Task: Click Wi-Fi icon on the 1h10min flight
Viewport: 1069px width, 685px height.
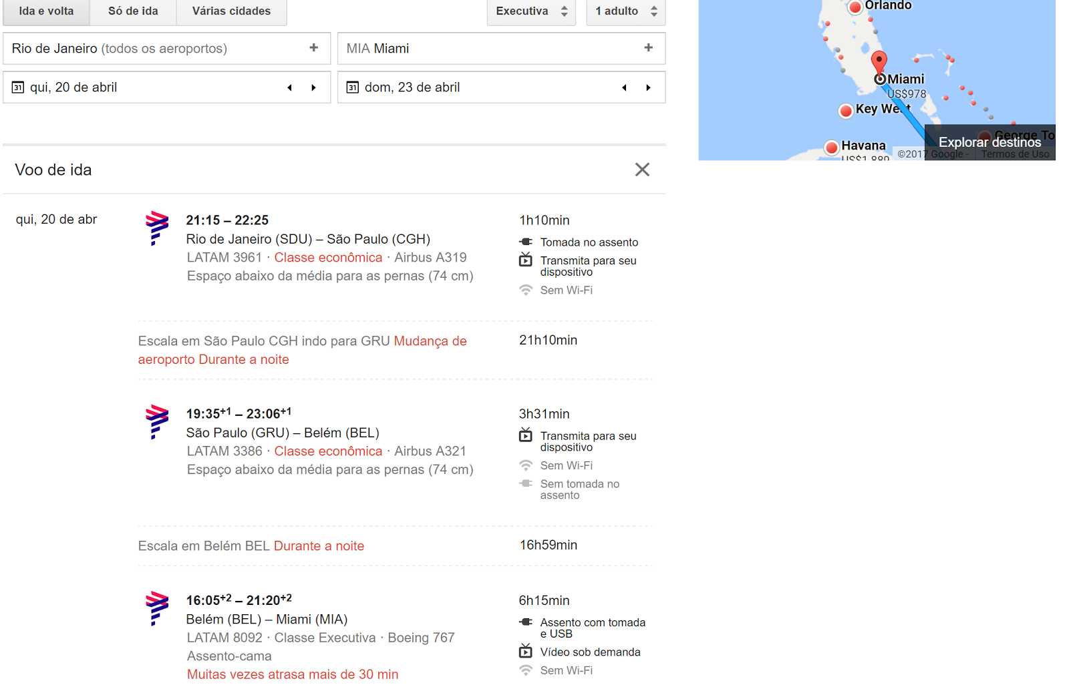Action: point(526,290)
